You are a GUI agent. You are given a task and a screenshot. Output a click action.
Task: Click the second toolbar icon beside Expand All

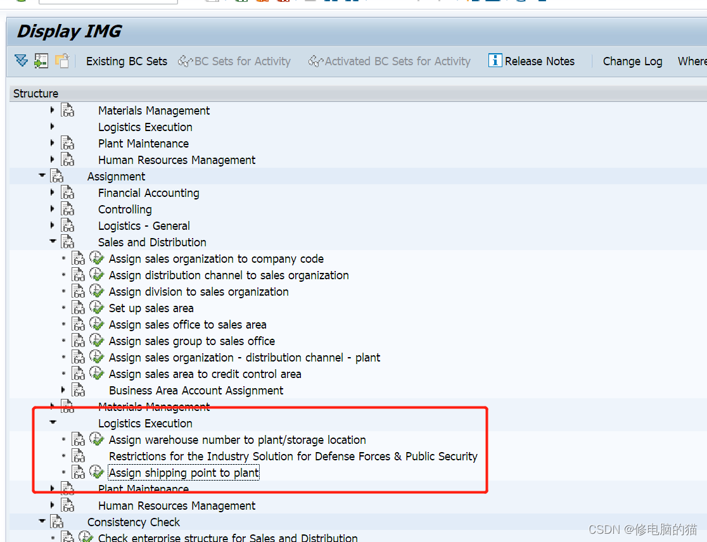[x=41, y=61]
